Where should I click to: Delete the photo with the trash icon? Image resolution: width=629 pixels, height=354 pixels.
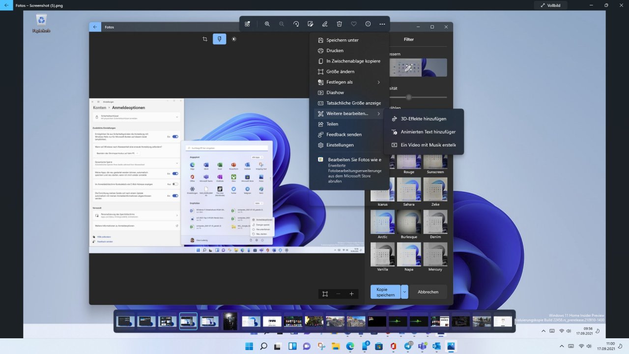pos(339,24)
